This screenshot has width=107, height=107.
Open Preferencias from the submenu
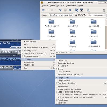click(81, 60)
